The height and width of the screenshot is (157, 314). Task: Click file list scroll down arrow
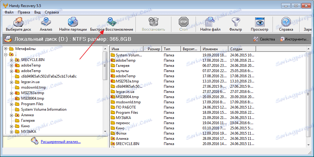coord(308,145)
